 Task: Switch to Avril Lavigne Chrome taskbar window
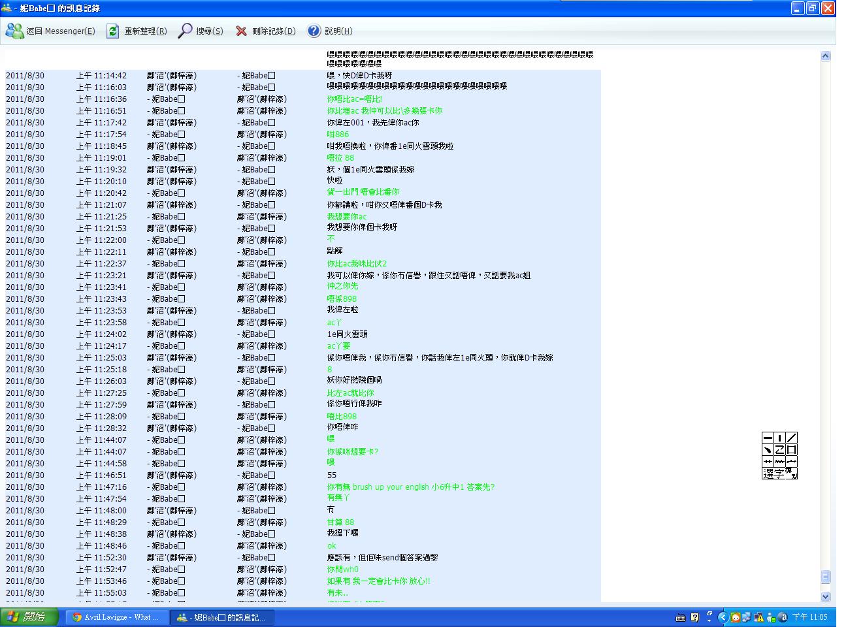[x=115, y=617]
